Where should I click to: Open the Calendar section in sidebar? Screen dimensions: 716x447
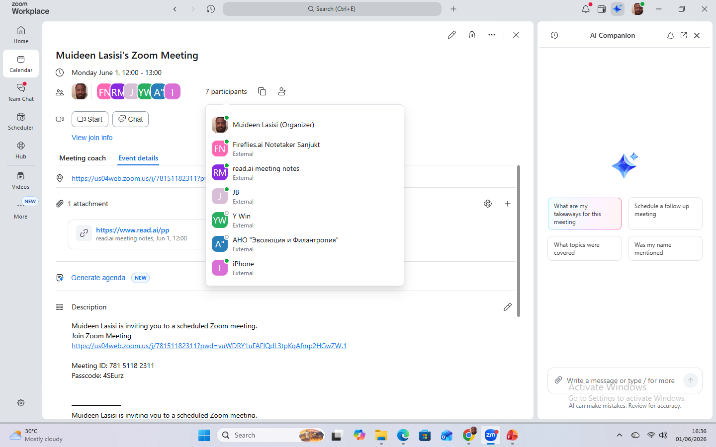21,64
